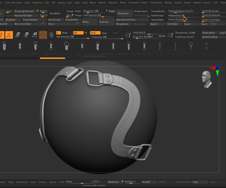Image resolution: width=226 pixels, height=188 pixels.
Task: Click the Del Hidden button
Action: [x=174, y=24]
